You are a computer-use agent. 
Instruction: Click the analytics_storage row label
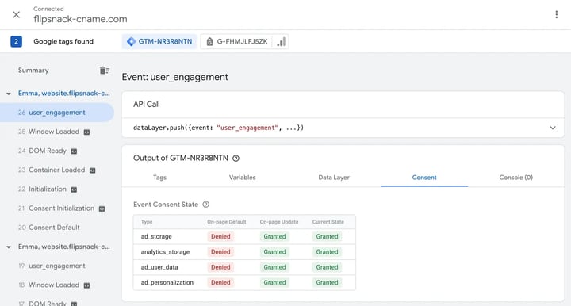click(165, 252)
